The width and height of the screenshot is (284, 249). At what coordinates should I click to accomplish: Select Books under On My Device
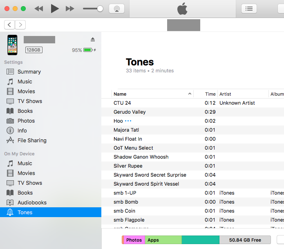tap(25, 193)
